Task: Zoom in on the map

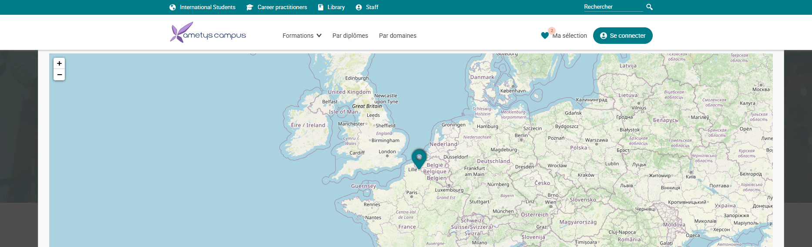Action: (x=60, y=63)
